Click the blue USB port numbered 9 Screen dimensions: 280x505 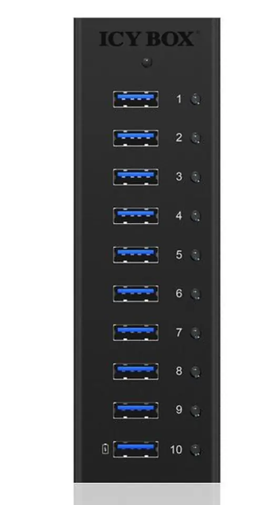(x=136, y=410)
